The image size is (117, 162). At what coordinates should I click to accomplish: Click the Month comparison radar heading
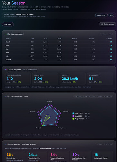(18, 96)
